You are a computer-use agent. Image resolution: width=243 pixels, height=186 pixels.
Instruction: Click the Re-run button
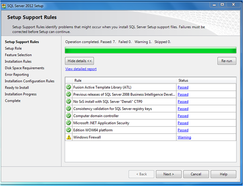click(227, 61)
